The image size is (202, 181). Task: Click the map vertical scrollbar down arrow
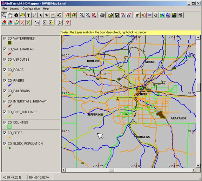pyautogui.click(x=198, y=166)
